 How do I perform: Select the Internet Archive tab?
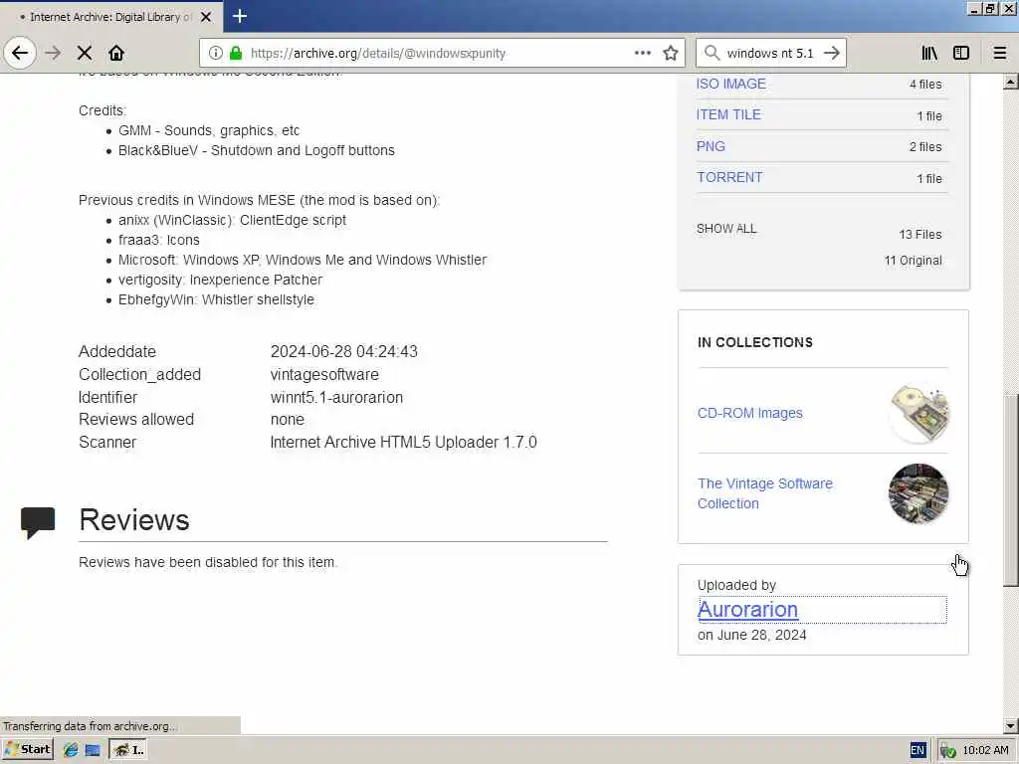pos(111,17)
